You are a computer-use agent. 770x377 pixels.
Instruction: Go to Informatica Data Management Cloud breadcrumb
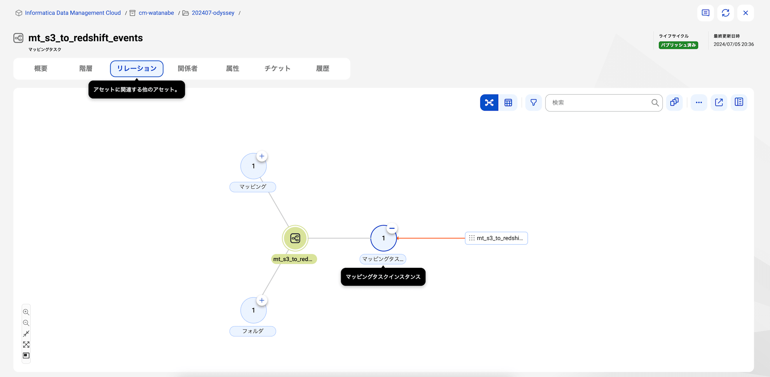(73, 13)
